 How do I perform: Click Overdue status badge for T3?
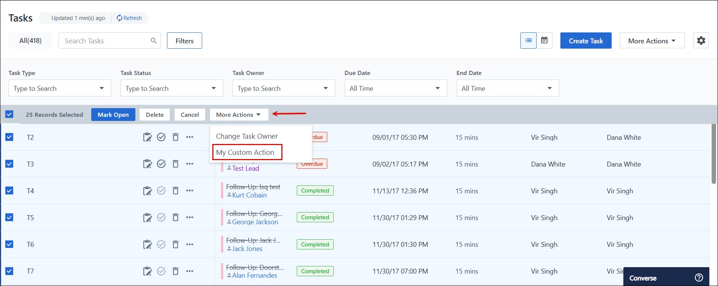312,164
